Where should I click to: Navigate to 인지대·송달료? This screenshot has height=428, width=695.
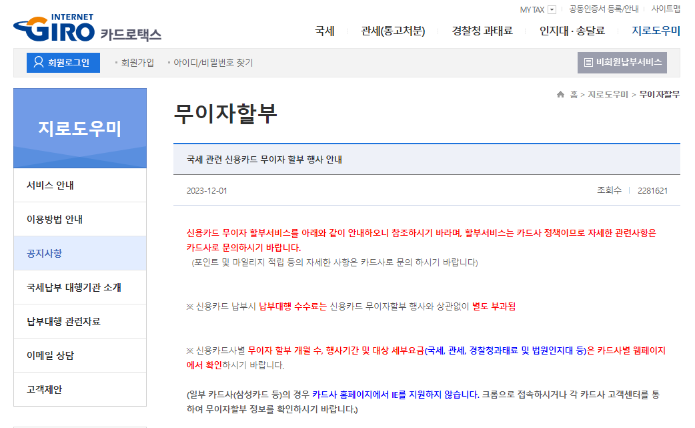point(572,30)
